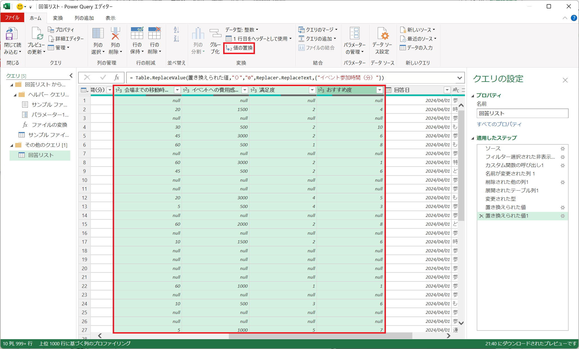
Task: Click Close & Load icon
Action: point(11,34)
